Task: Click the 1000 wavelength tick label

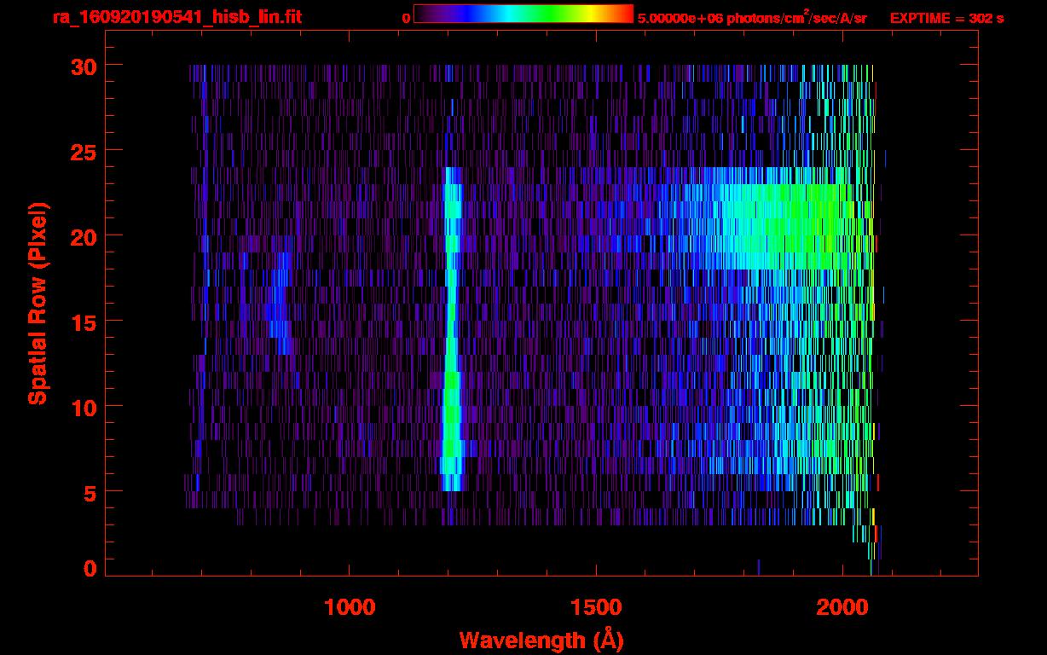Action: click(350, 607)
